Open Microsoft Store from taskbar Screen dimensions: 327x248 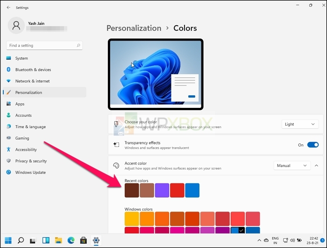pos(84,240)
